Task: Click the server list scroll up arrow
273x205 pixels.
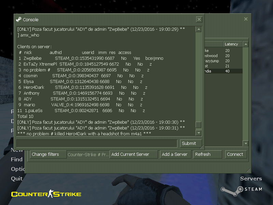Action: (245, 44)
